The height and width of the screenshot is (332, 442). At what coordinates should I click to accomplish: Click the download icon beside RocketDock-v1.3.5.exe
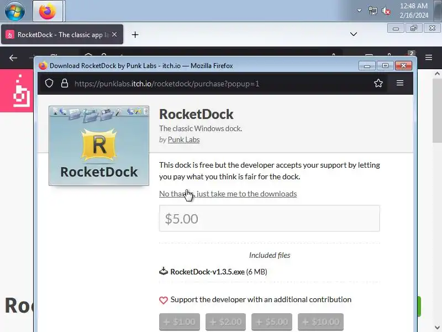[164, 271]
